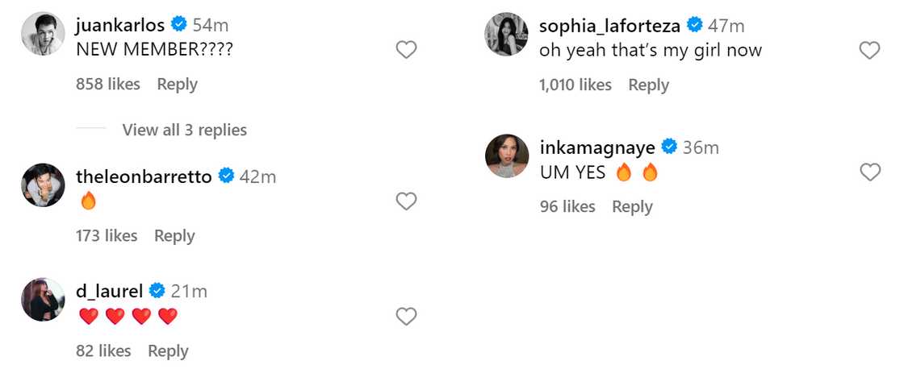The width and height of the screenshot is (904, 390).
Task: Like d_laurel's hearts comment
Action: [406, 317]
